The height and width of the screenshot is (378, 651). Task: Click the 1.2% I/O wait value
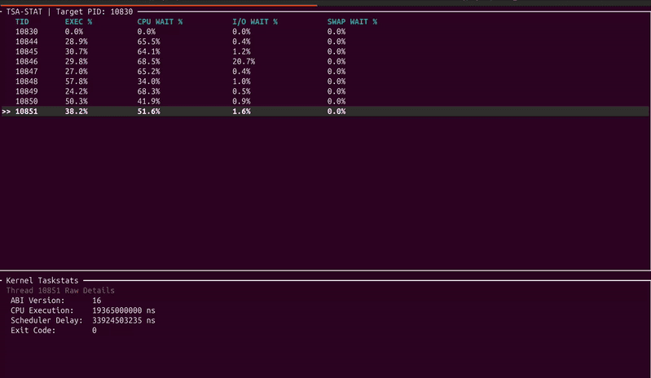(x=241, y=51)
